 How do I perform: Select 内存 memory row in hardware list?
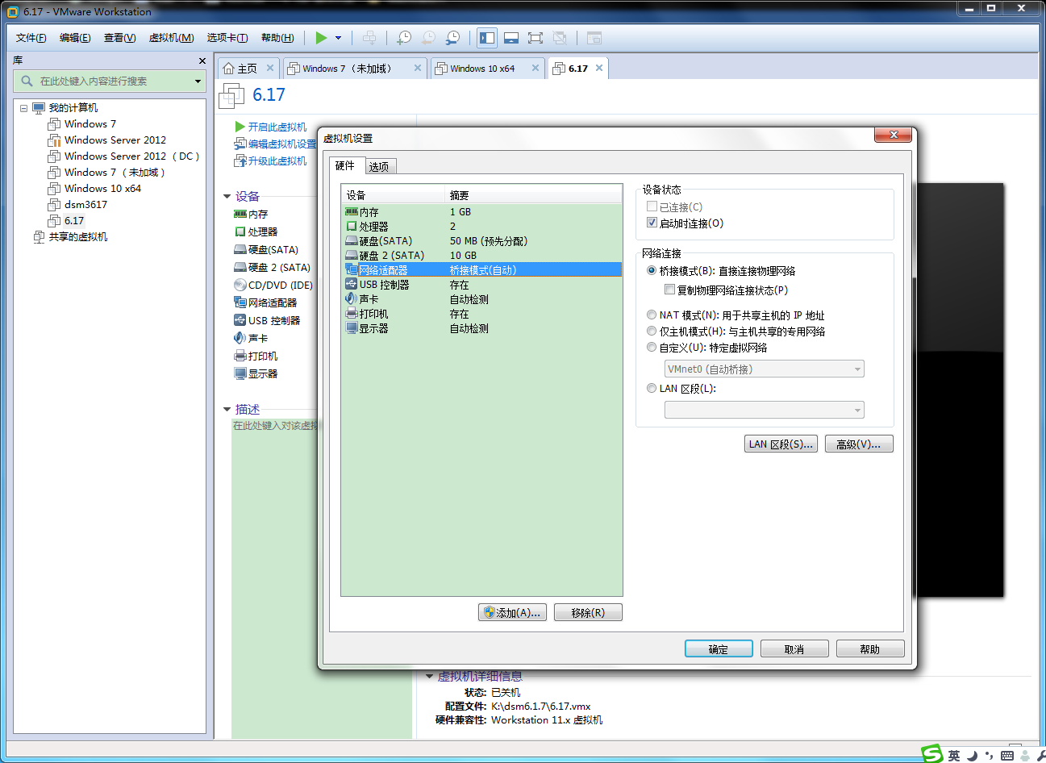point(482,212)
